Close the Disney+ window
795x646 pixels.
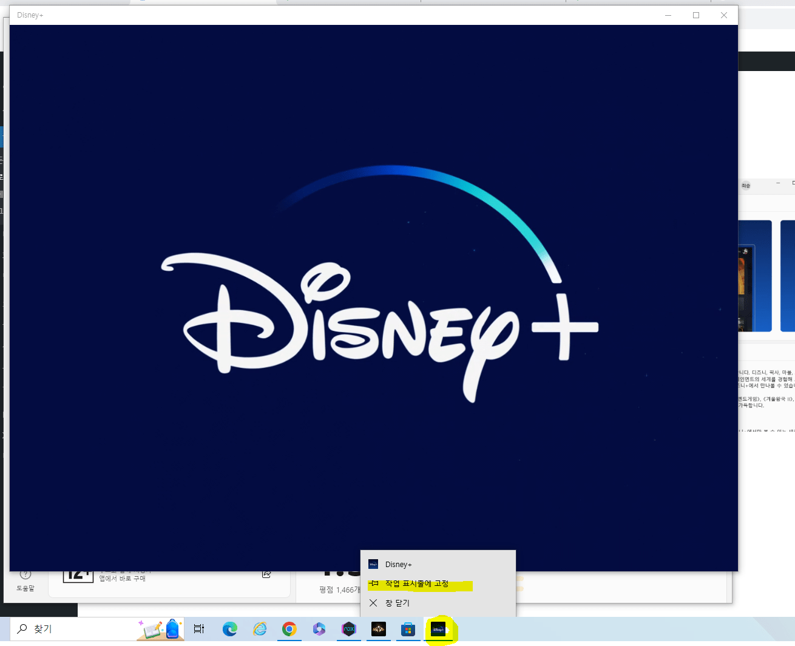[724, 15]
